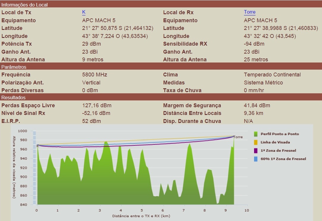Select the Perfil Ponto a Ponto legend label
The height and width of the screenshot is (221, 322).
coord(280,134)
